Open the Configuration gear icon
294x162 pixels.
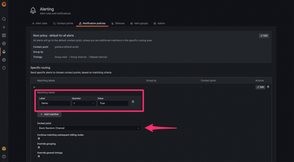tap(4, 60)
